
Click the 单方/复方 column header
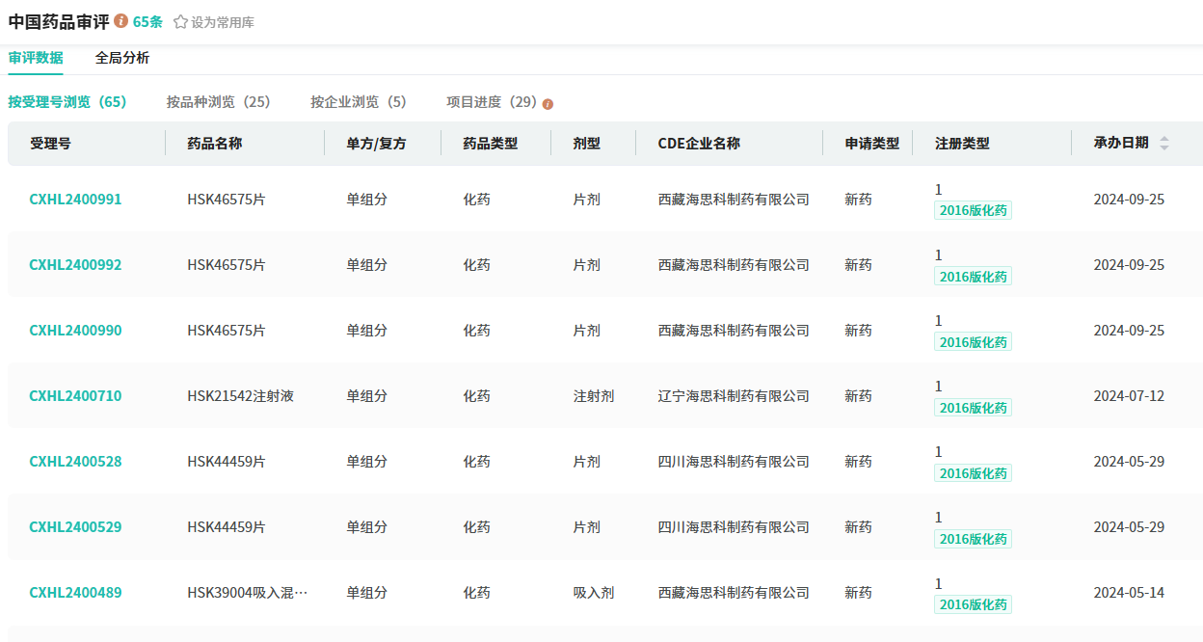tap(377, 144)
